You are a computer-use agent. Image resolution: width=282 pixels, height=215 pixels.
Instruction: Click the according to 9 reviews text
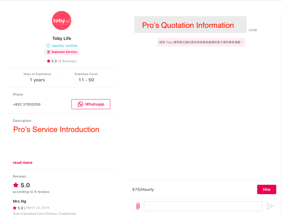pyautogui.click(x=31, y=192)
